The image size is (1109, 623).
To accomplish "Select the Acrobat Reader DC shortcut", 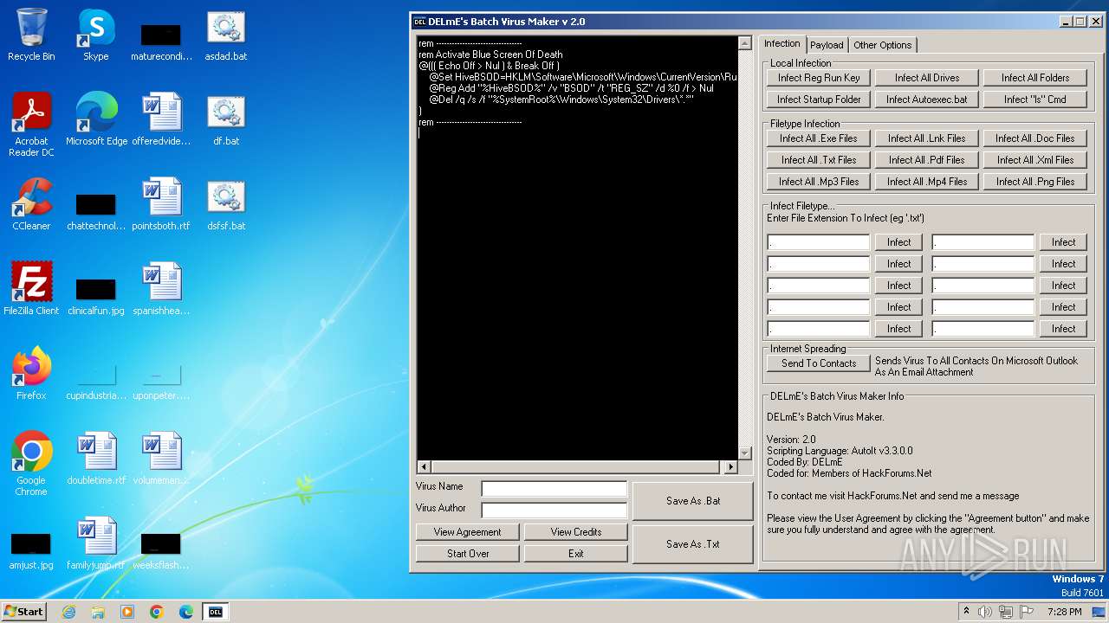I will click(31, 125).
